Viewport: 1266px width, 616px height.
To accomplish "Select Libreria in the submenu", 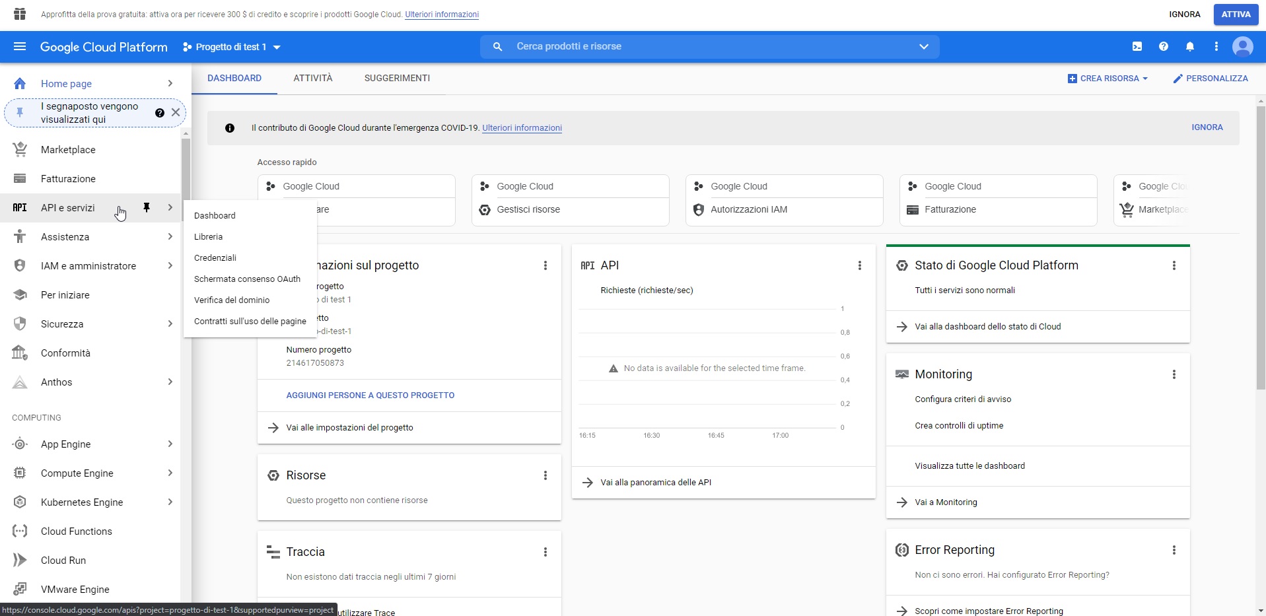I will [250, 236].
